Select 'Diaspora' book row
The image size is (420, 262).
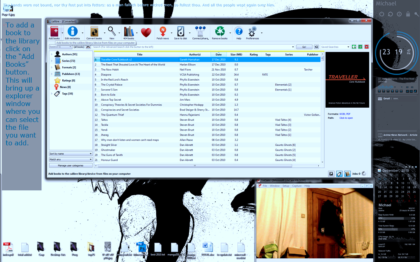pos(207,75)
